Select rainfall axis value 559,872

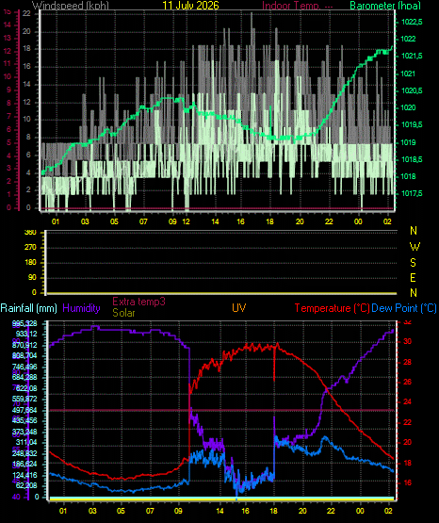click(24, 399)
